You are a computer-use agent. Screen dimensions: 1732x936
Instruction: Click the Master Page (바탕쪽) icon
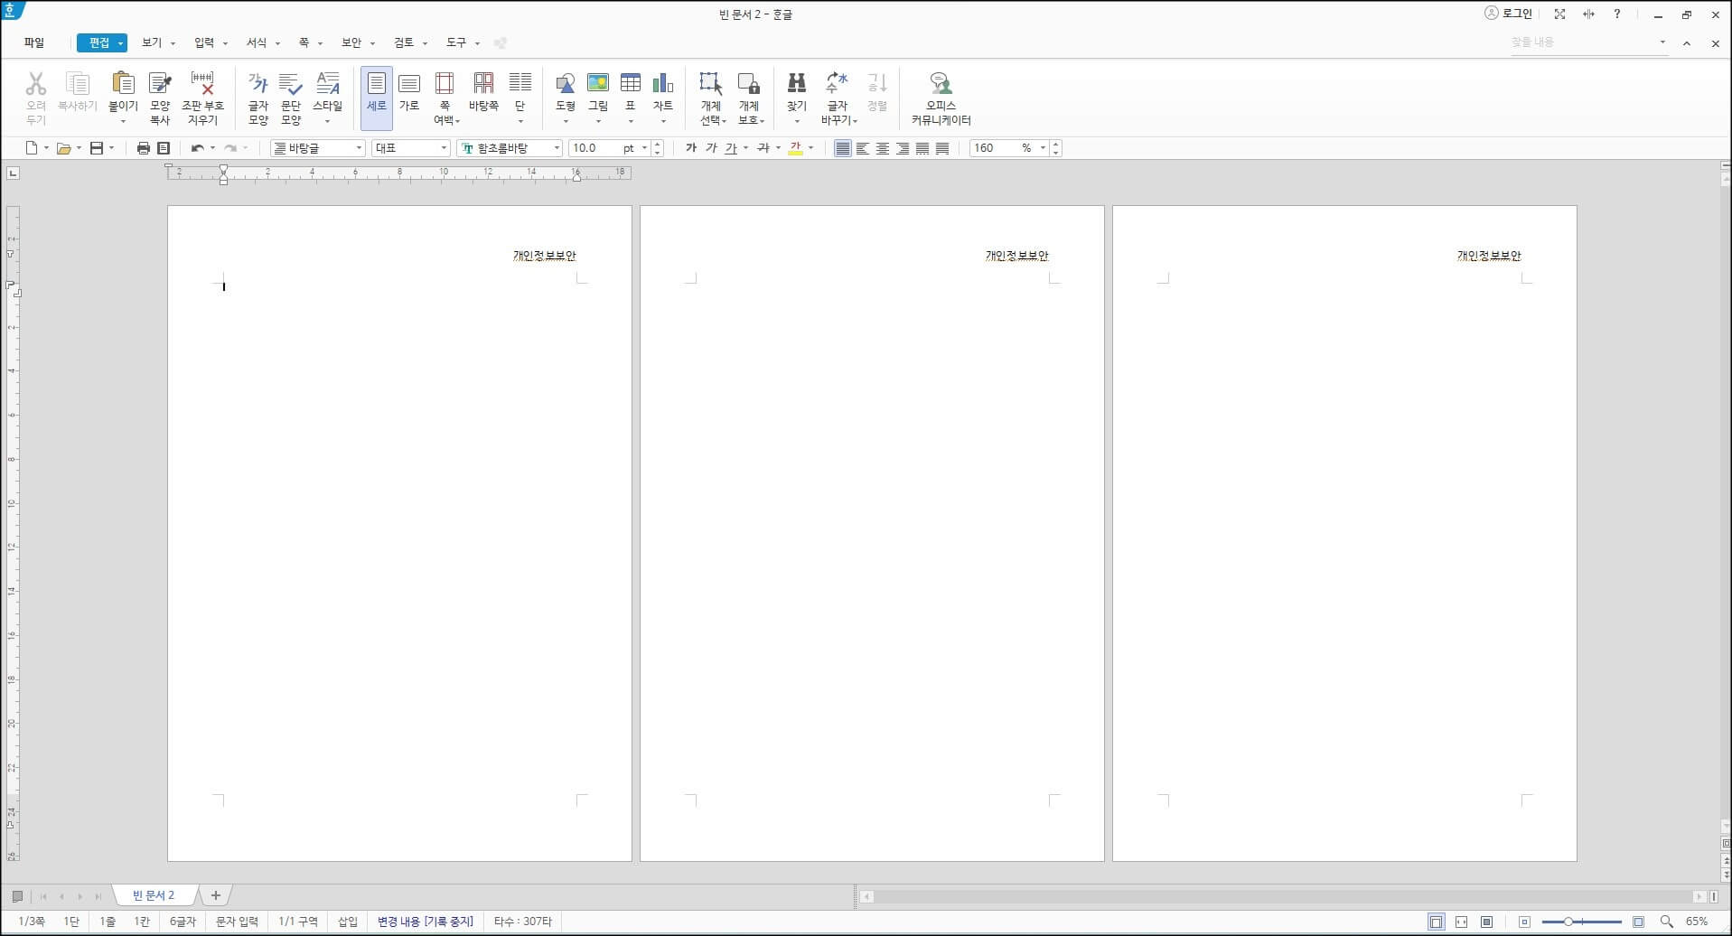pyautogui.click(x=483, y=84)
